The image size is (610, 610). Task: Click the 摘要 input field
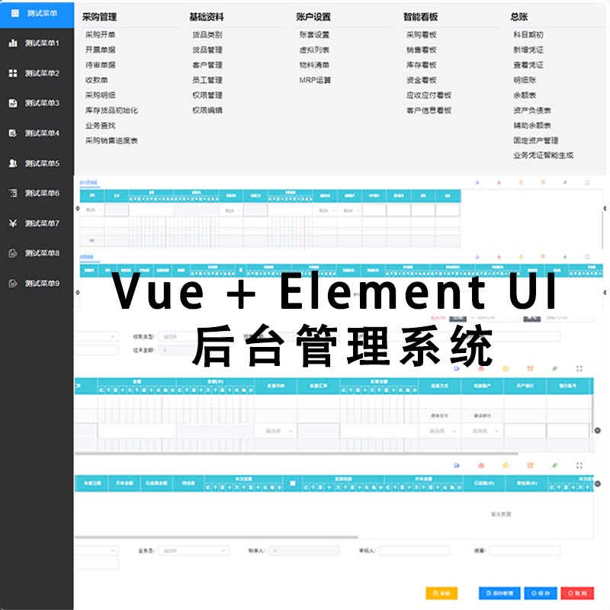pyautogui.click(x=525, y=551)
